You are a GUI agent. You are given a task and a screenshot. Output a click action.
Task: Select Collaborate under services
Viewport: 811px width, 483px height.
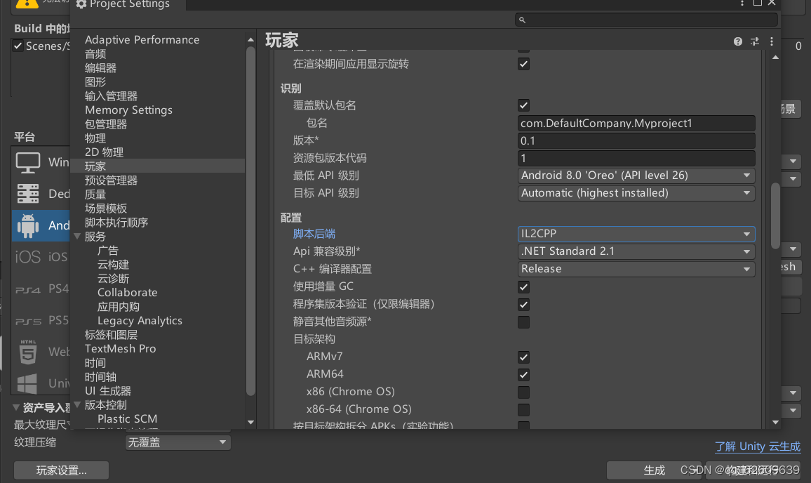pyautogui.click(x=127, y=293)
